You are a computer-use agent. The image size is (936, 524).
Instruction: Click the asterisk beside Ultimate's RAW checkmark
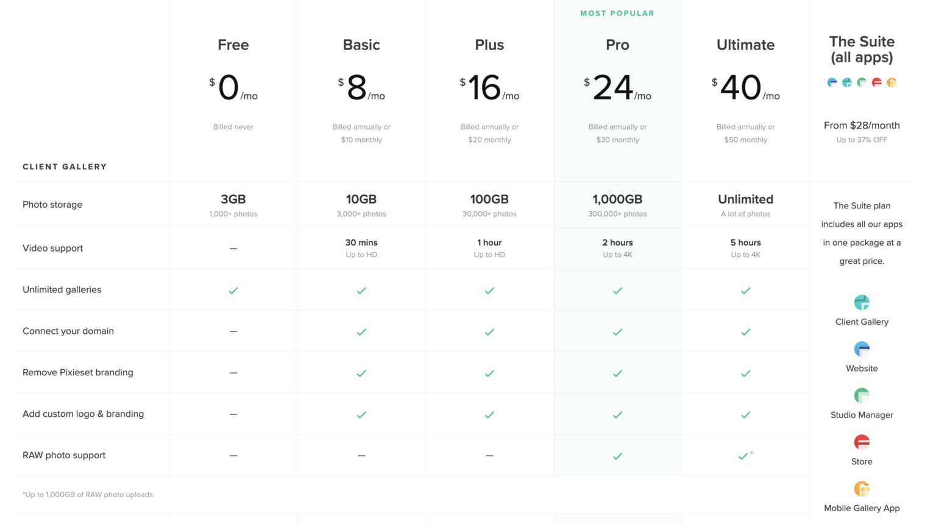coord(751,451)
